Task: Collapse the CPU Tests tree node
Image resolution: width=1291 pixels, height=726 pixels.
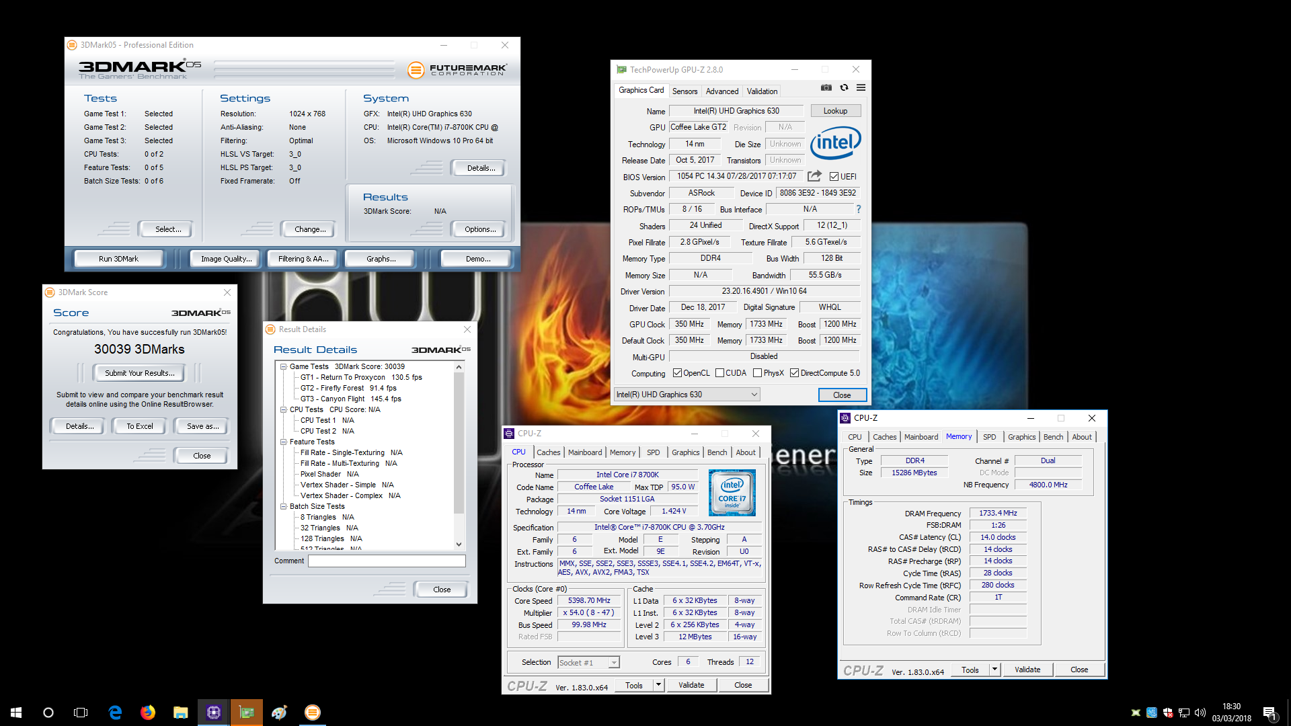Action: [x=284, y=410]
